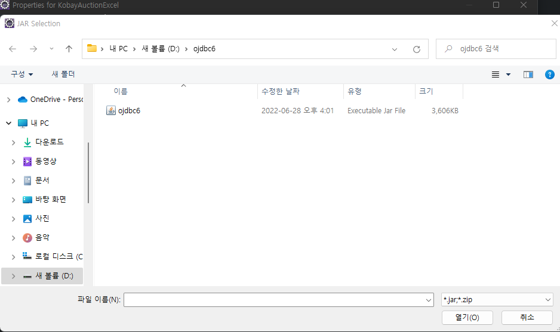Expand the 음악 tree node
The height and width of the screenshot is (332, 560).
(14, 238)
